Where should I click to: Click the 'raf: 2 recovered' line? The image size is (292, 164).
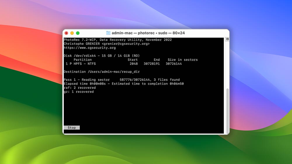click(80, 88)
